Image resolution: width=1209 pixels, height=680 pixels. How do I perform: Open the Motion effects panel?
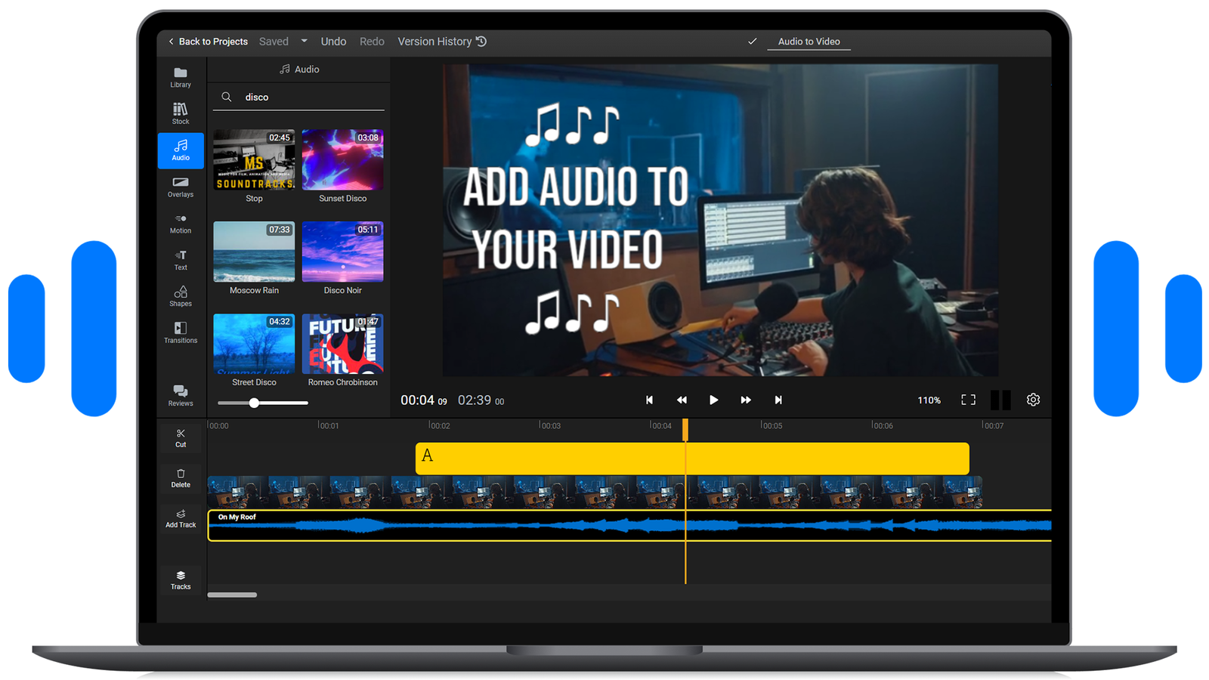(181, 224)
